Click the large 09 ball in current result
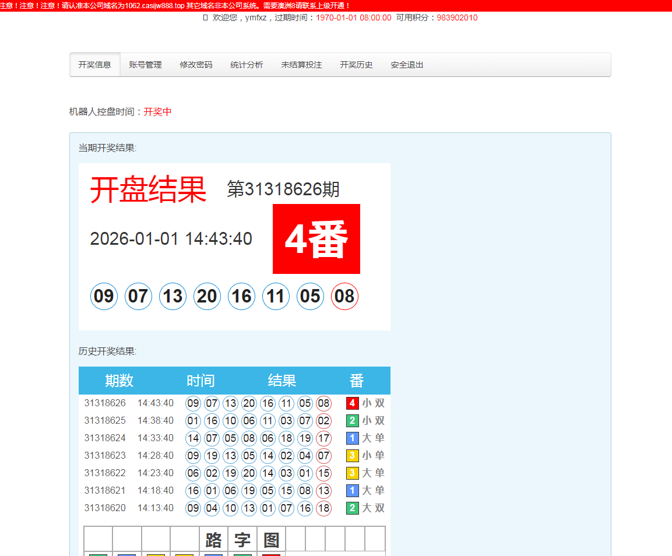The height and width of the screenshot is (556, 672). click(104, 297)
